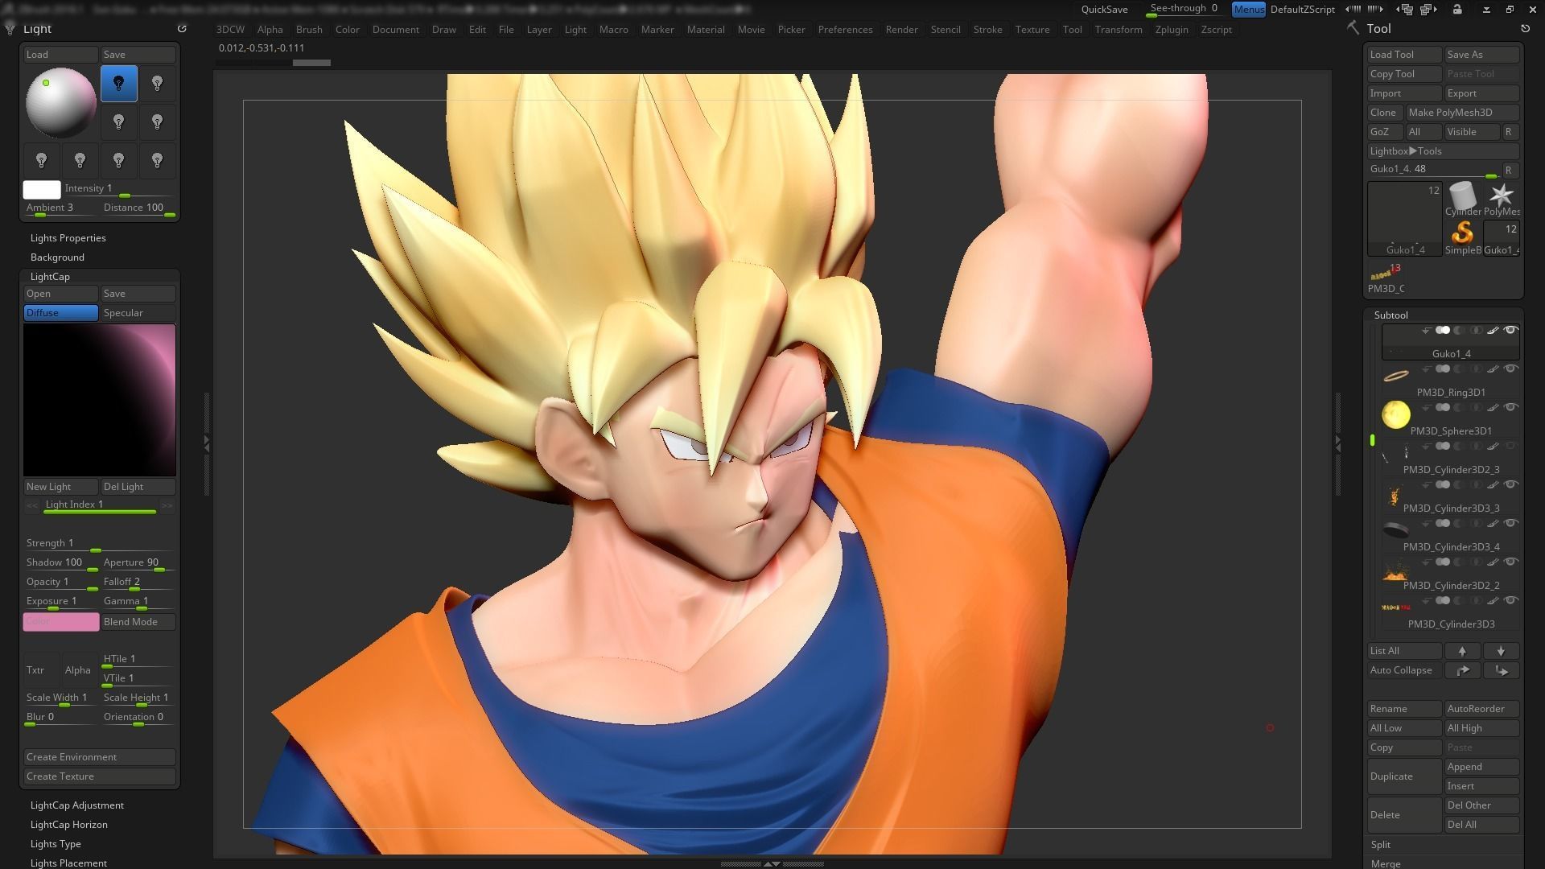Select the Cylinder3D tool thumbnail
1545x869 pixels.
tap(1463, 199)
